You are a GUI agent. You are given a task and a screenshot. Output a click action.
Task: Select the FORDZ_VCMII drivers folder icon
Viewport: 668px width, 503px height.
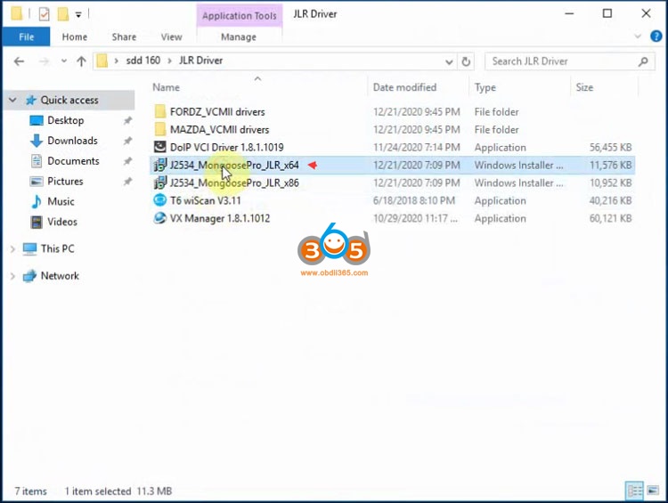pyautogui.click(x=160, y=111)
